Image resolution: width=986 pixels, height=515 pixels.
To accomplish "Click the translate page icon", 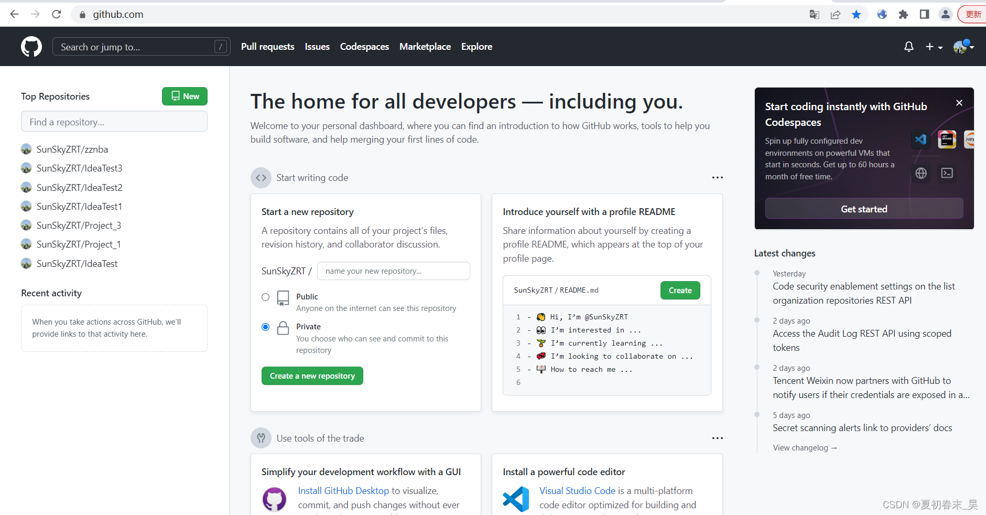I will point(814,14).
